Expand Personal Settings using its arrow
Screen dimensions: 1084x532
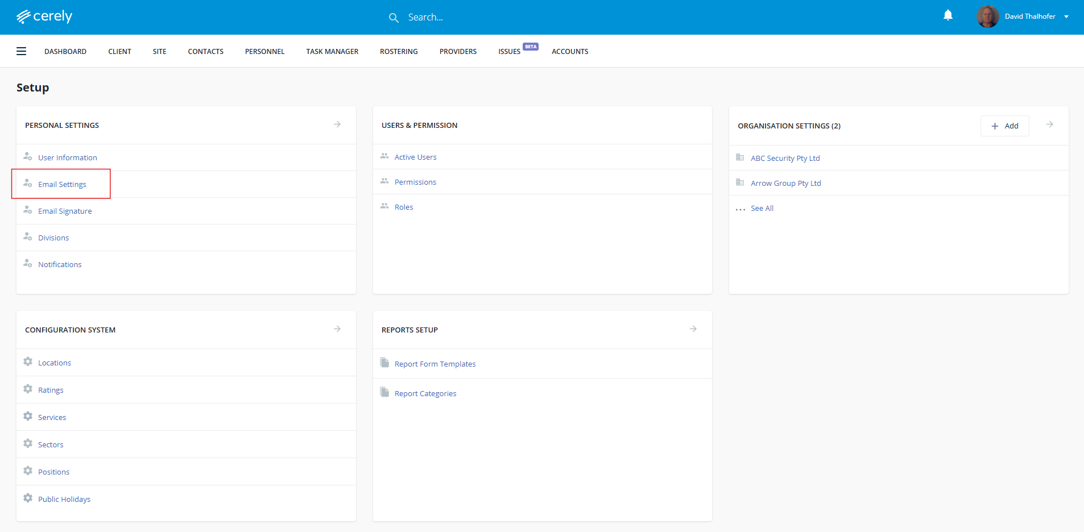tap(337, 124)
